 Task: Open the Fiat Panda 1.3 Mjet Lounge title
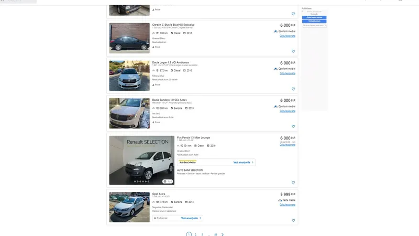(193, 137)
